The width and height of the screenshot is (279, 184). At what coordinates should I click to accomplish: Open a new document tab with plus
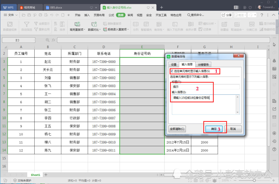tap(161, 8)
